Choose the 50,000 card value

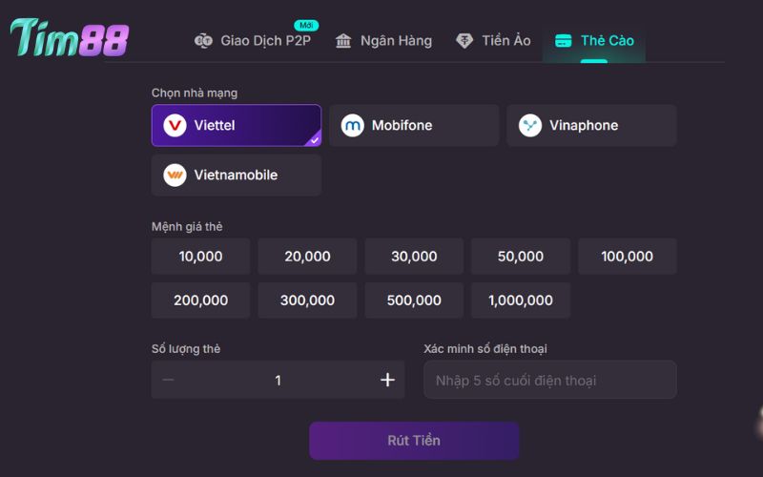point(521,257)
